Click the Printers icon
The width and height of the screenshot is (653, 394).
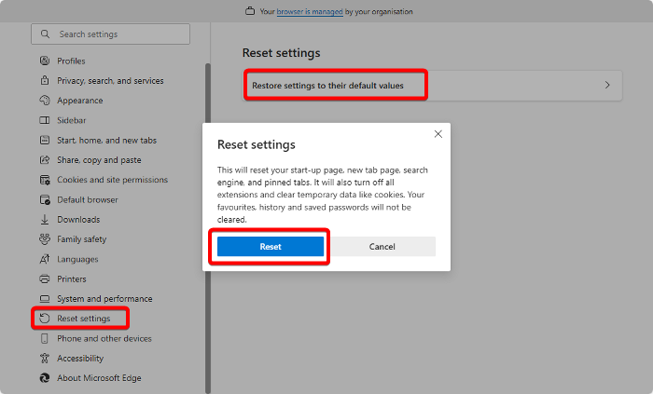point(45,279)
